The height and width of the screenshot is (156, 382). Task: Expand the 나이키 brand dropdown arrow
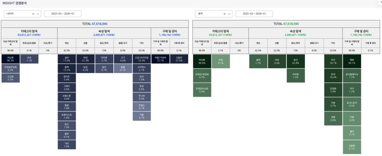(x=38, y=14)
